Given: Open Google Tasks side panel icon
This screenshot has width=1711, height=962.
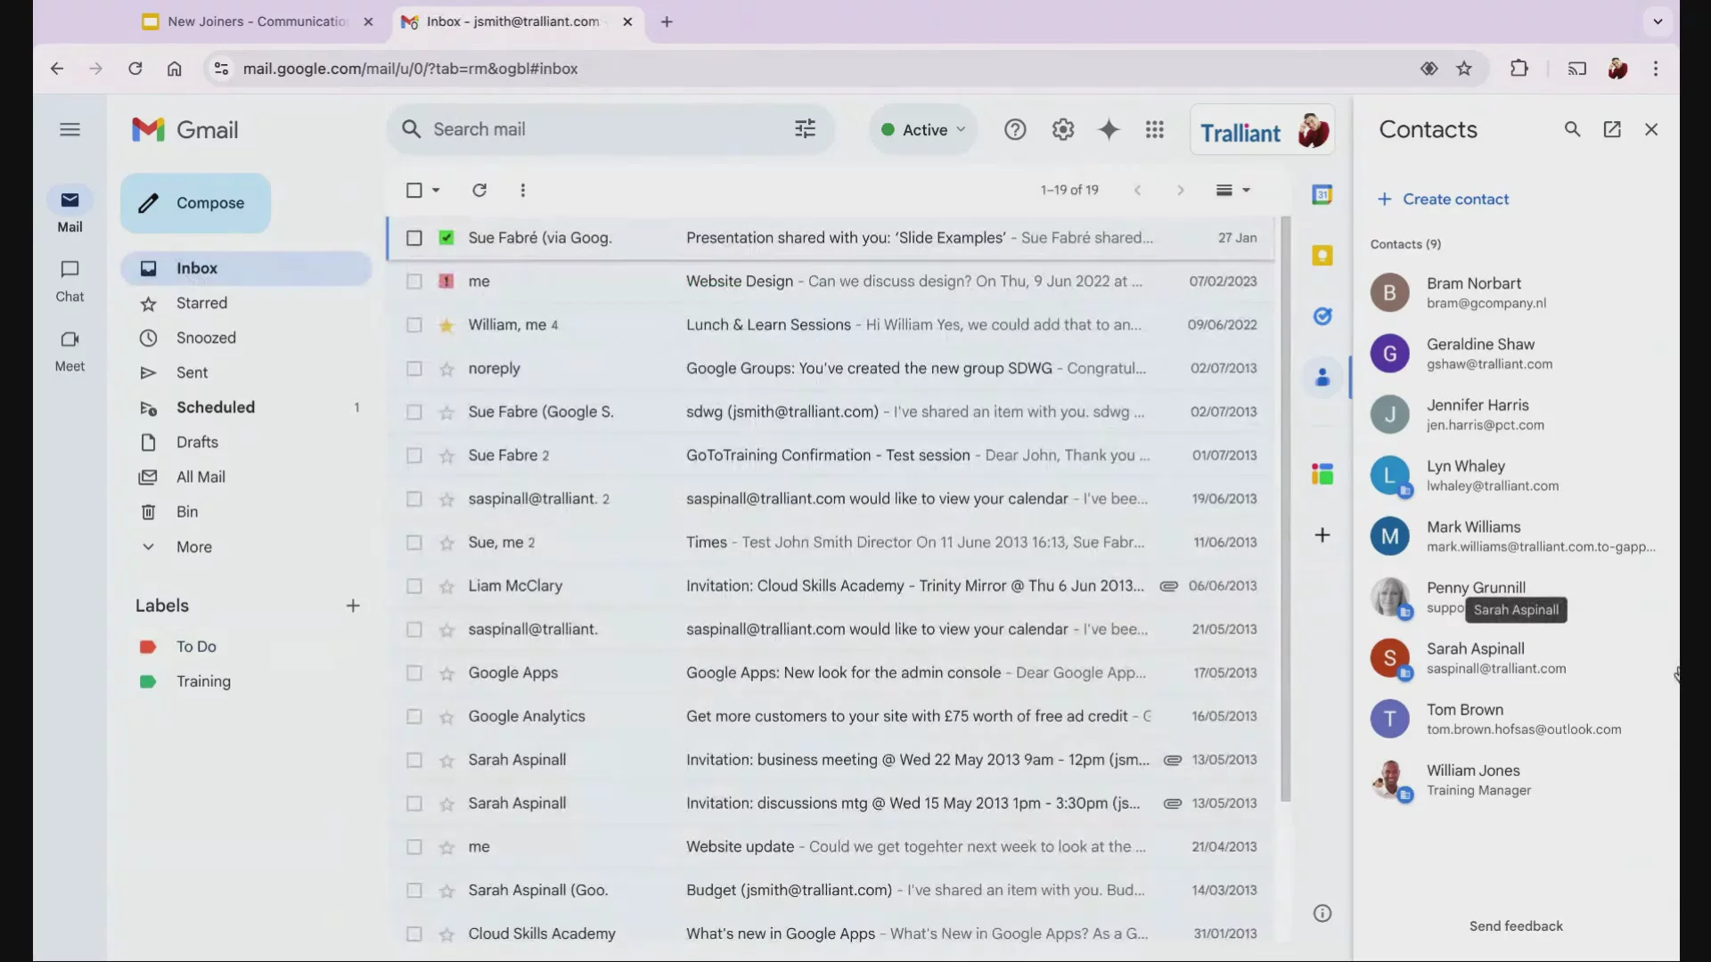Looking at the screenshot, I should tap(1322, 316).
